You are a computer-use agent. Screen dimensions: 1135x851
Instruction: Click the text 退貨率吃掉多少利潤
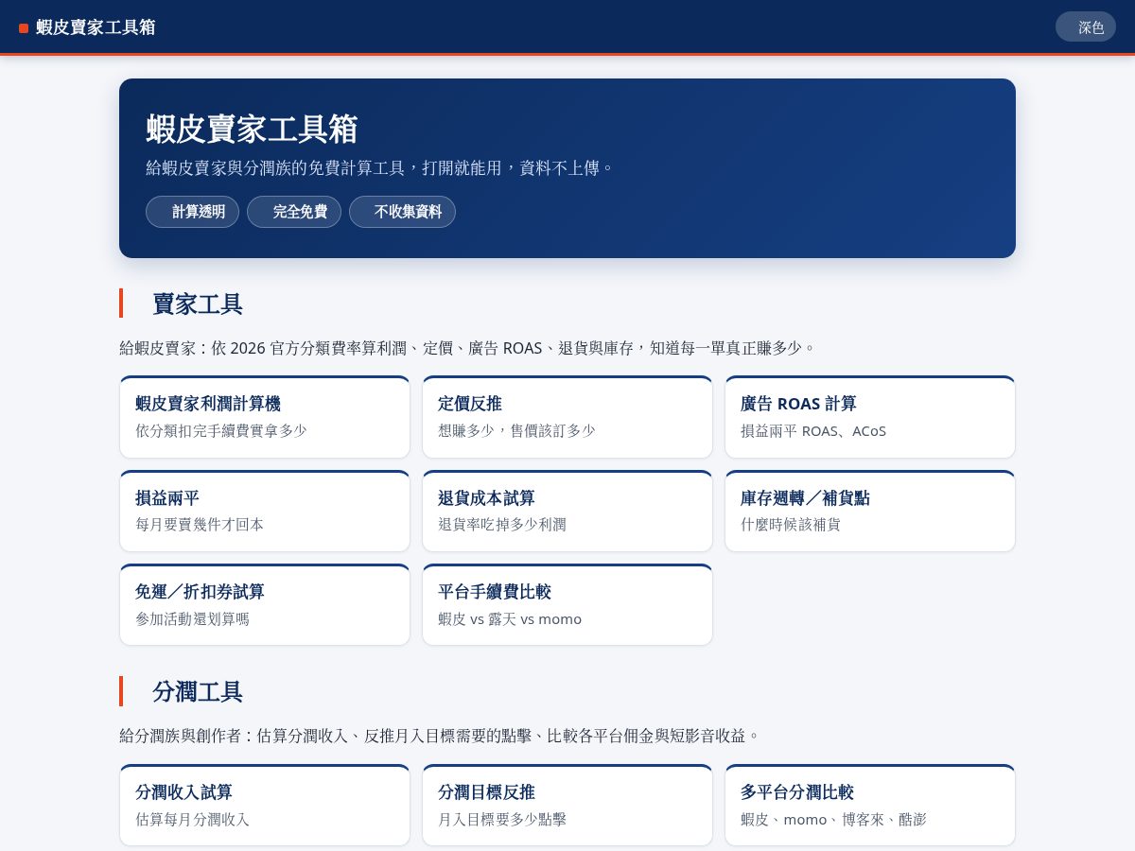(502, 524)
